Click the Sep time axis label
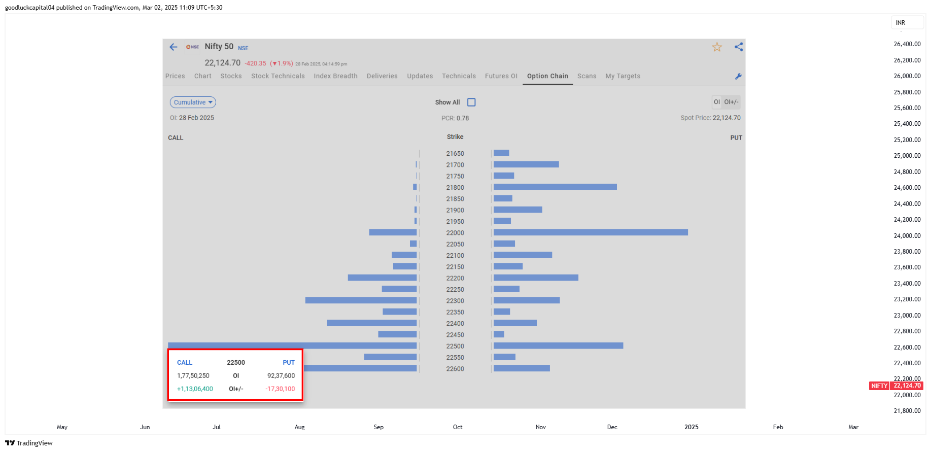 (378, 427)
